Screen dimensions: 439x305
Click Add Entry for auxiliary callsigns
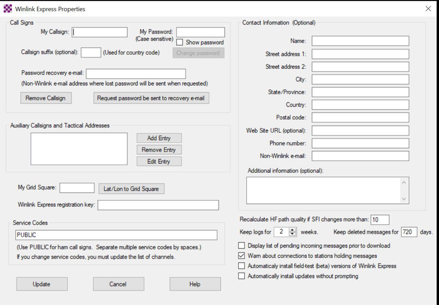pyautogui.click(x=159, y=138)
